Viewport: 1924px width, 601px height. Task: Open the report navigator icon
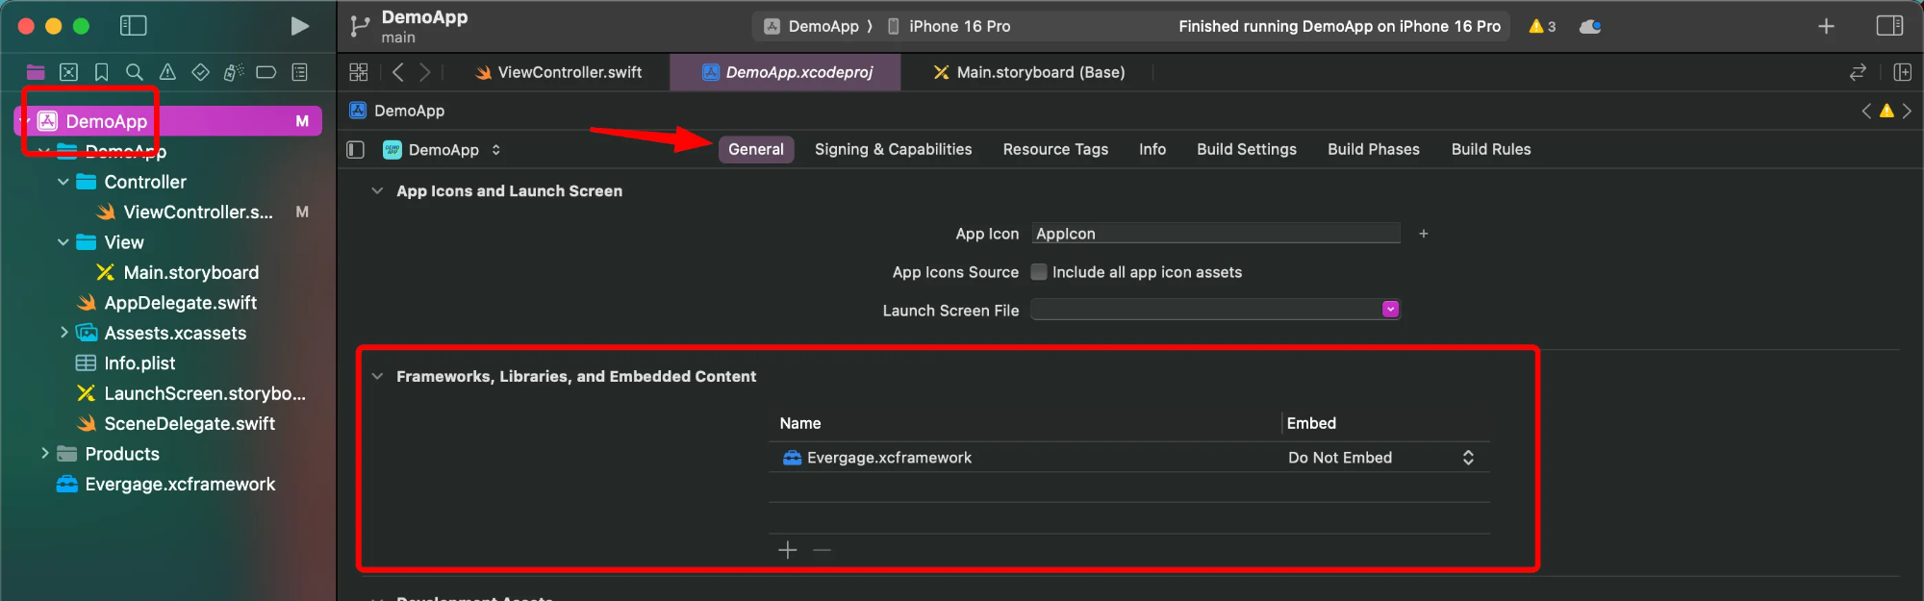(300, 72)
